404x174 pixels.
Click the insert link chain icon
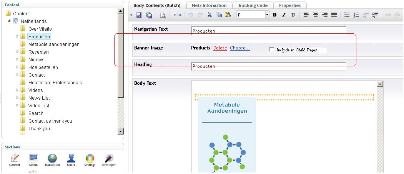point(387,15)
